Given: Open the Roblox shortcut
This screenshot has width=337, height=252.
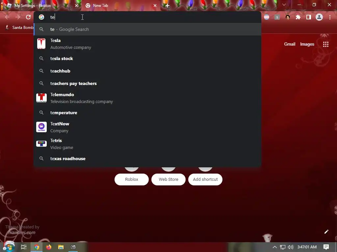Looking at the screenshot, I should (132, 179).
